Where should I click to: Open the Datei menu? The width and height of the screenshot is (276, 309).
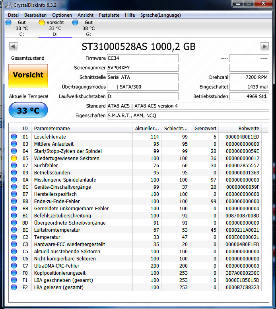[x=13, y=15]
